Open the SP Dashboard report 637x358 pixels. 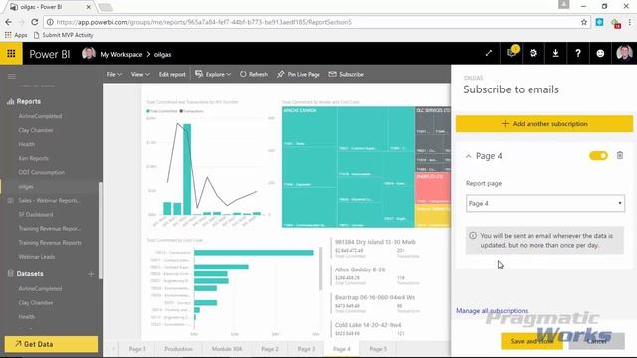[x=36, y=215]
